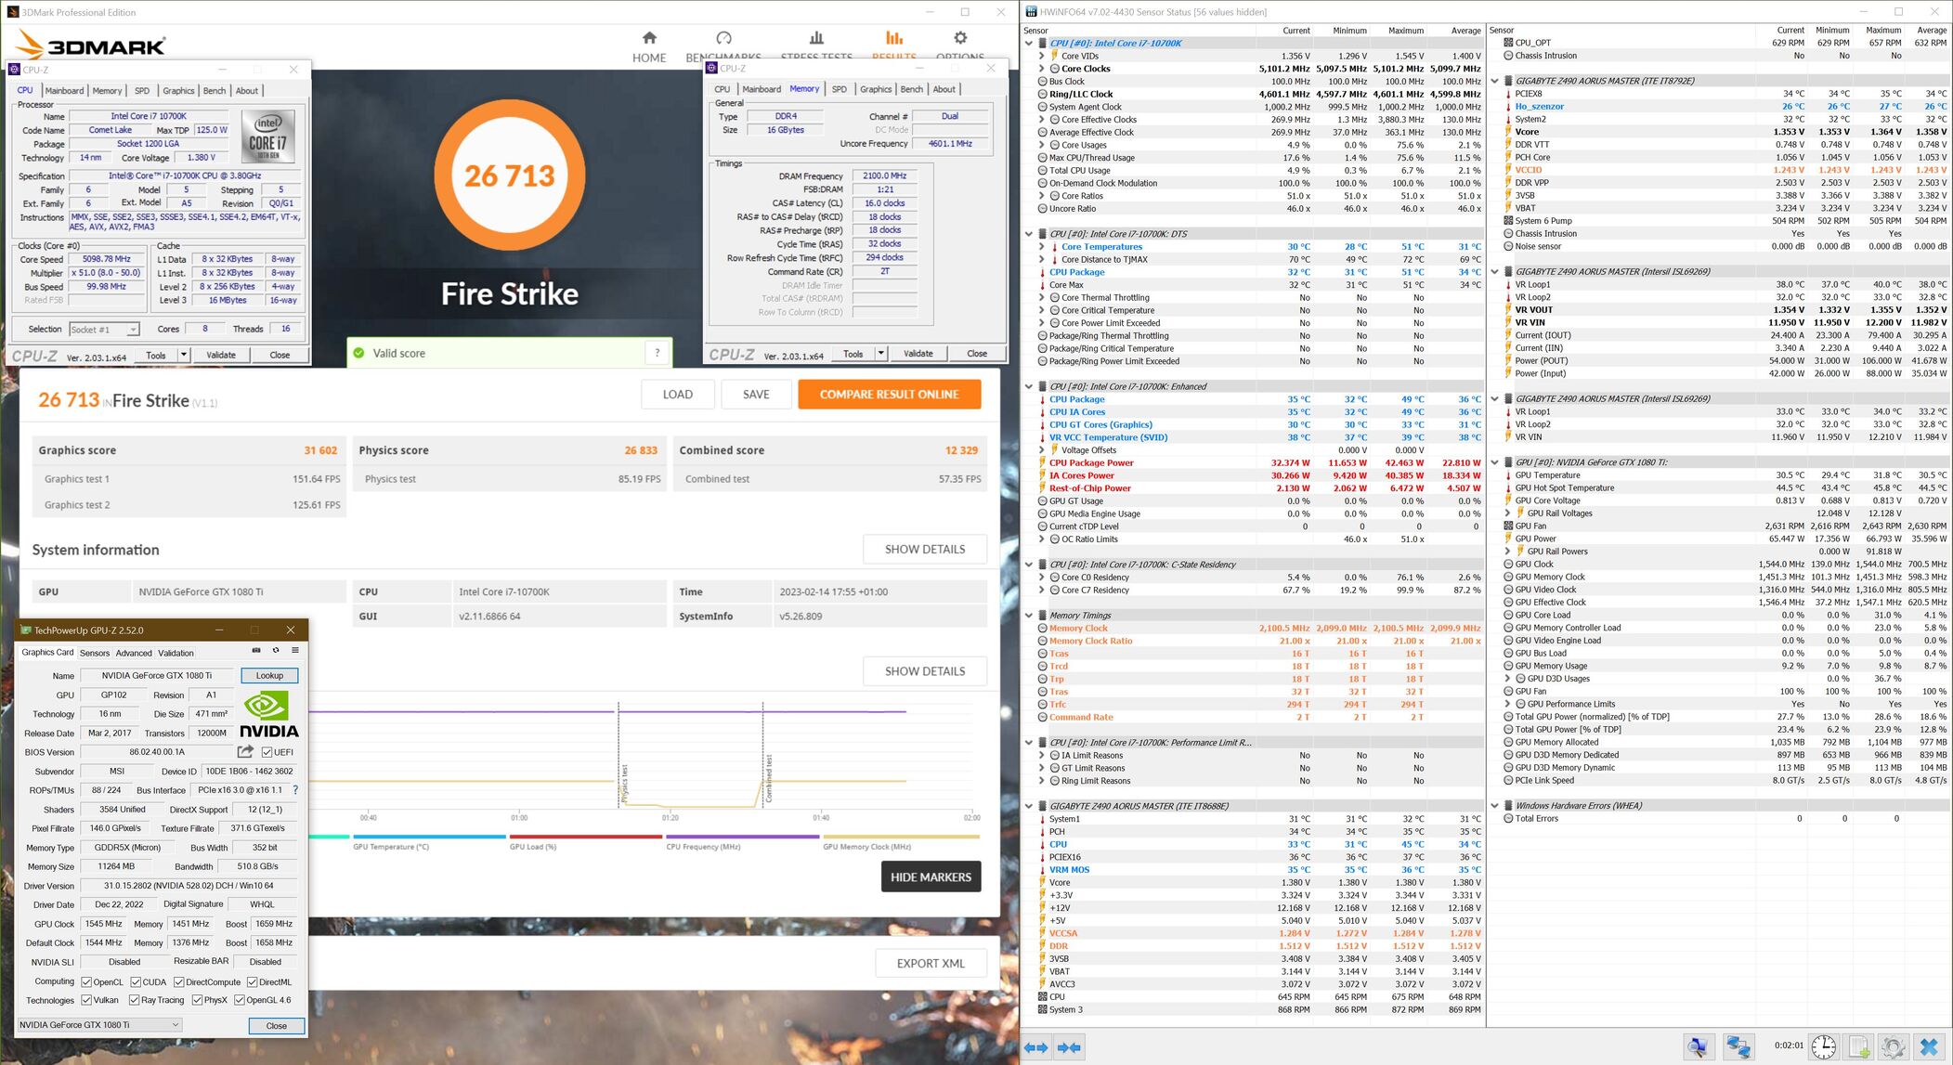Switch to the Bench tab in left CPU-Z

point(215,91)
